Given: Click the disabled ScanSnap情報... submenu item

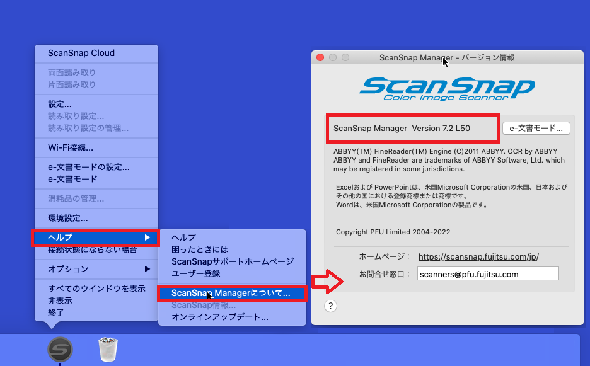Looking at the screenshot, I should click(232, 305).
